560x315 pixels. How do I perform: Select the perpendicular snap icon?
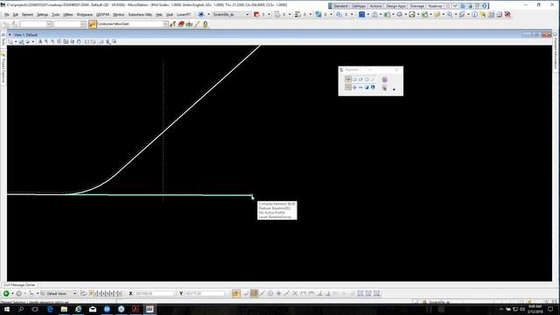coord(320,294)
